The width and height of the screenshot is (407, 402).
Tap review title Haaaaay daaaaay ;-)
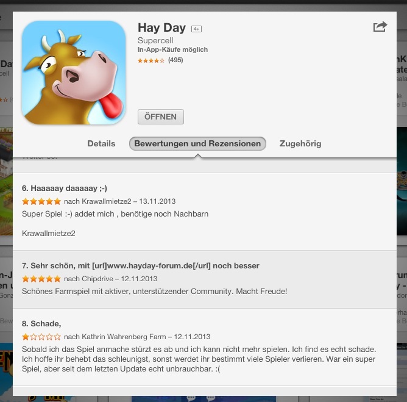tap(65, 188)
